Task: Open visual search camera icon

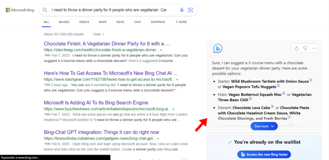Action: click(x=190, y=10)
